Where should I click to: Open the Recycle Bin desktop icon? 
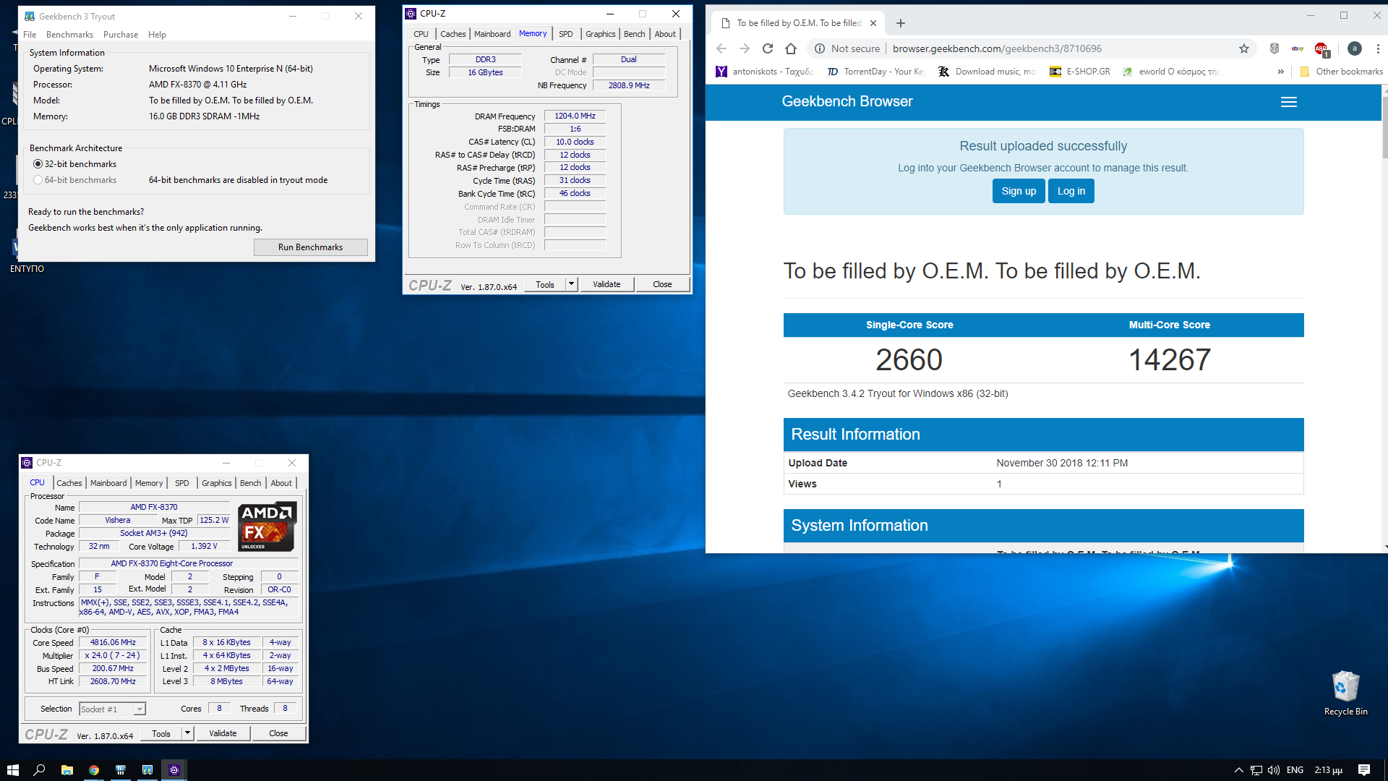(1345, 693)
